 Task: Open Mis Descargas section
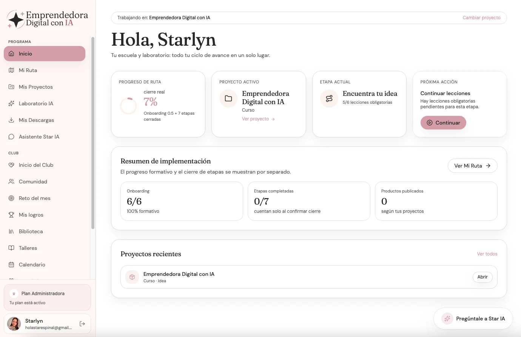click(x=45, y=120)
